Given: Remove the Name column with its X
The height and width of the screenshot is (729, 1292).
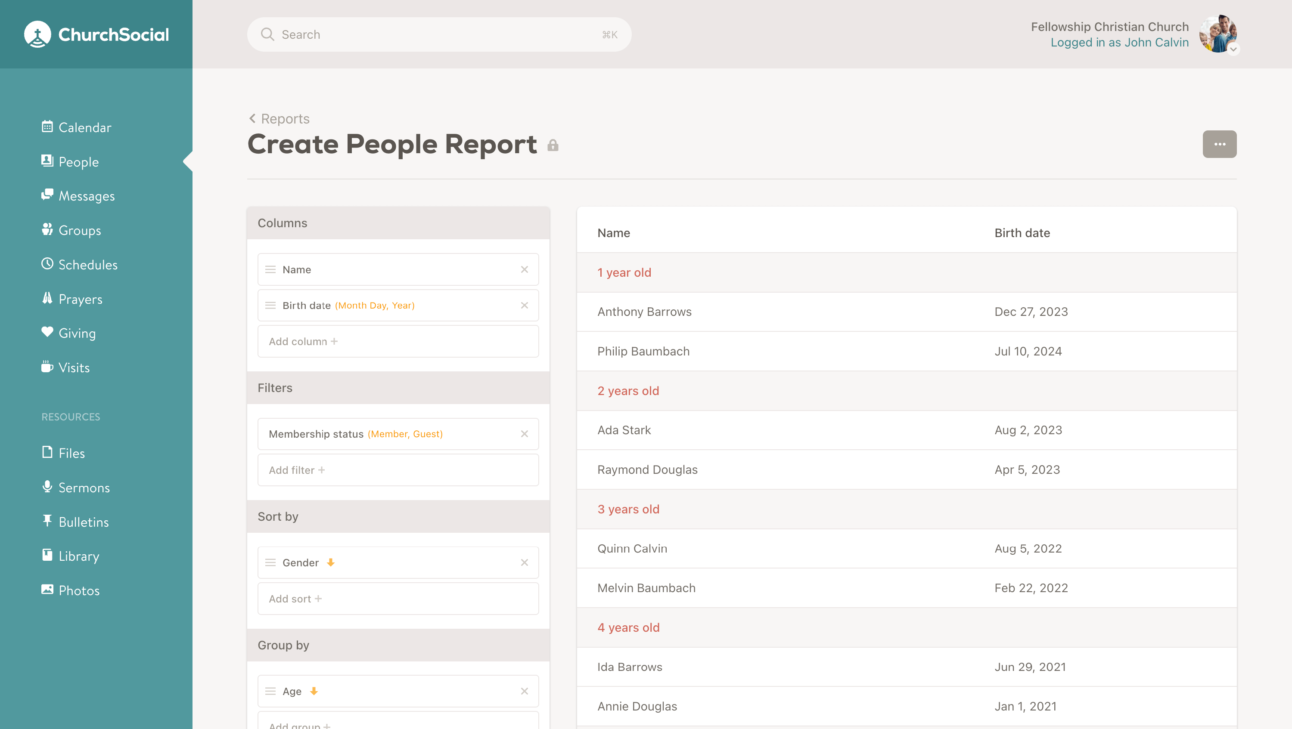Looking at the screenshot, I should (x=524, y=269).
